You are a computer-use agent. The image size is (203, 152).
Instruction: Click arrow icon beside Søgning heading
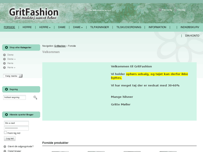[x=6, y=89]
